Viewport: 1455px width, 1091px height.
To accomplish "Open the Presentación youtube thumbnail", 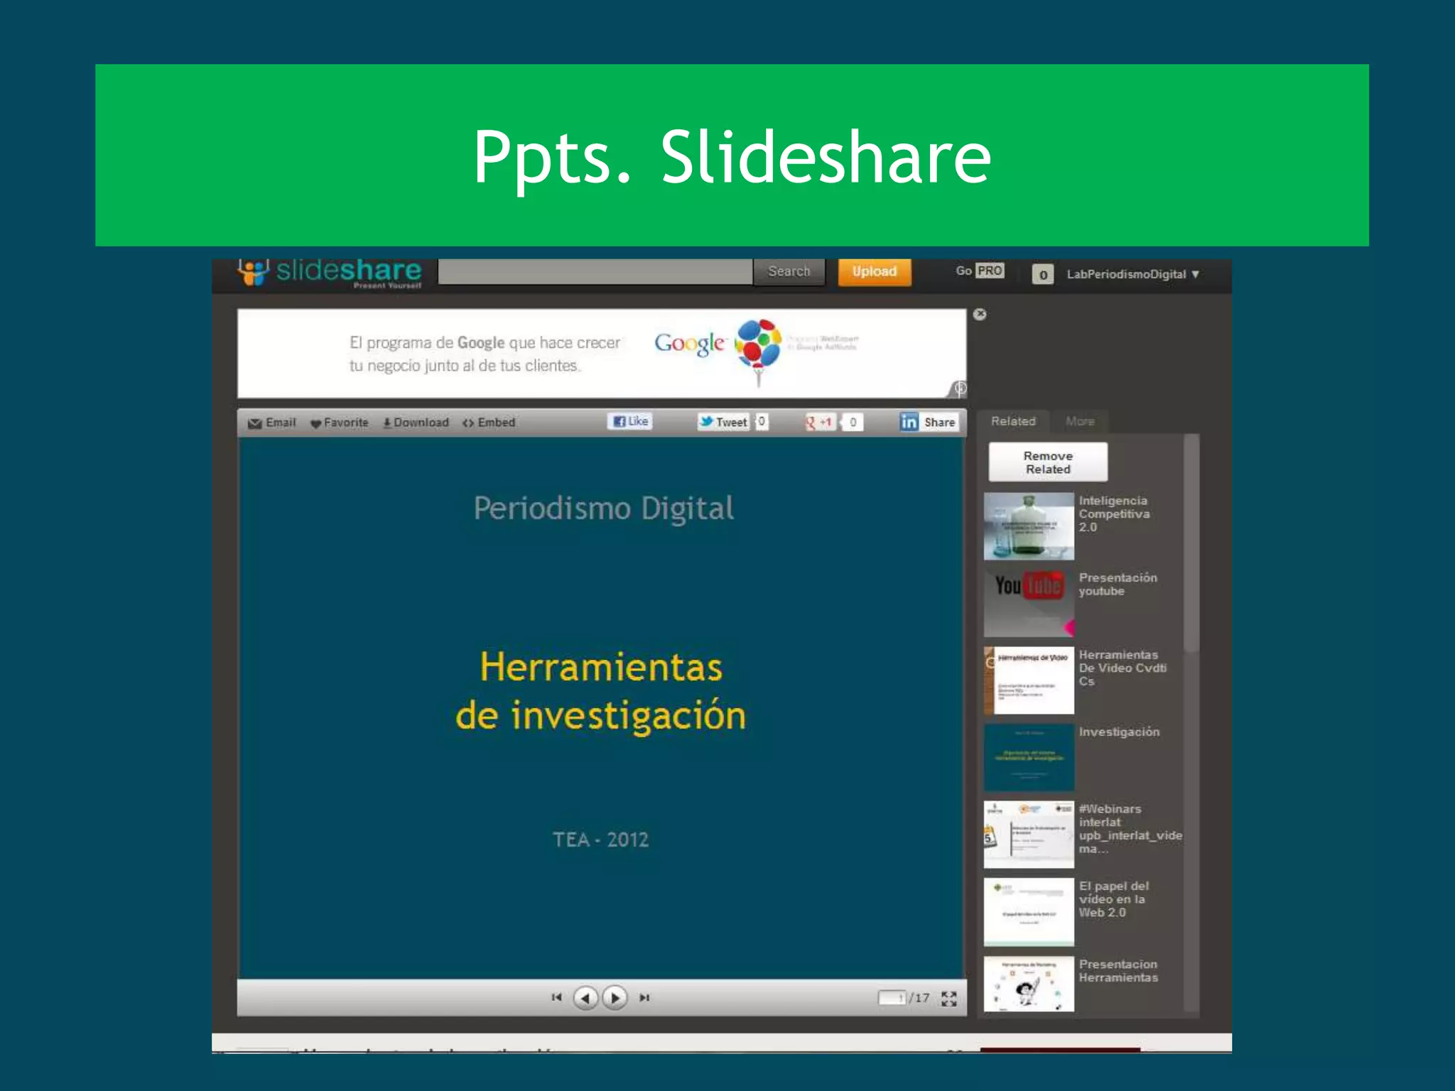I will tap(1029, 603).
